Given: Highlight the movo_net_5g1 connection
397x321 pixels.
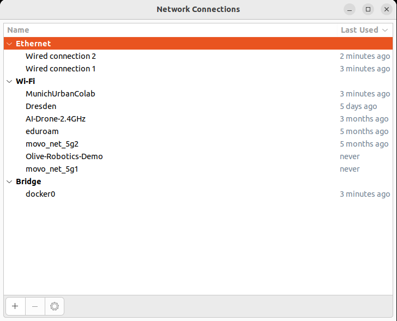Looking at the screenshot, I should tap(52, 169).
